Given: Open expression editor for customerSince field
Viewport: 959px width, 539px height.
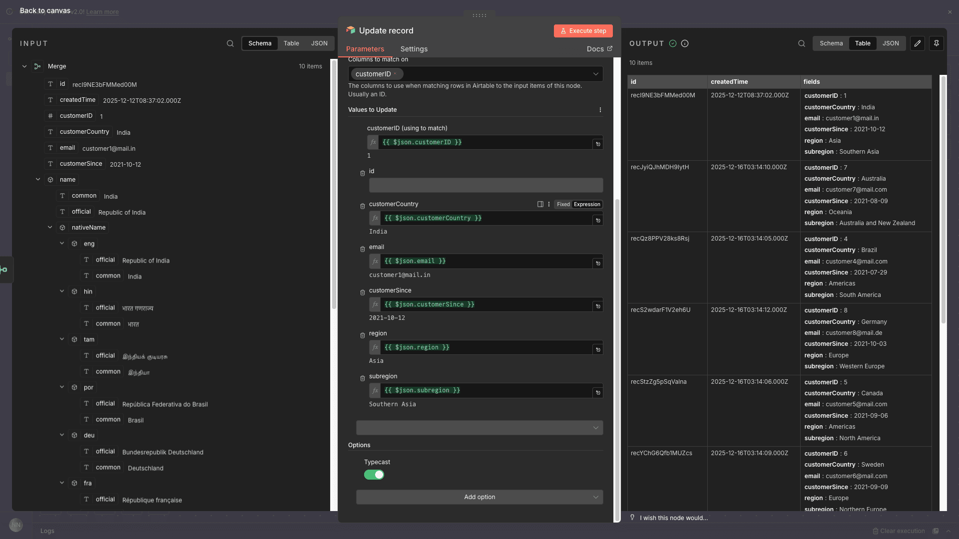Looking at the screenshot, I should 598,306.
